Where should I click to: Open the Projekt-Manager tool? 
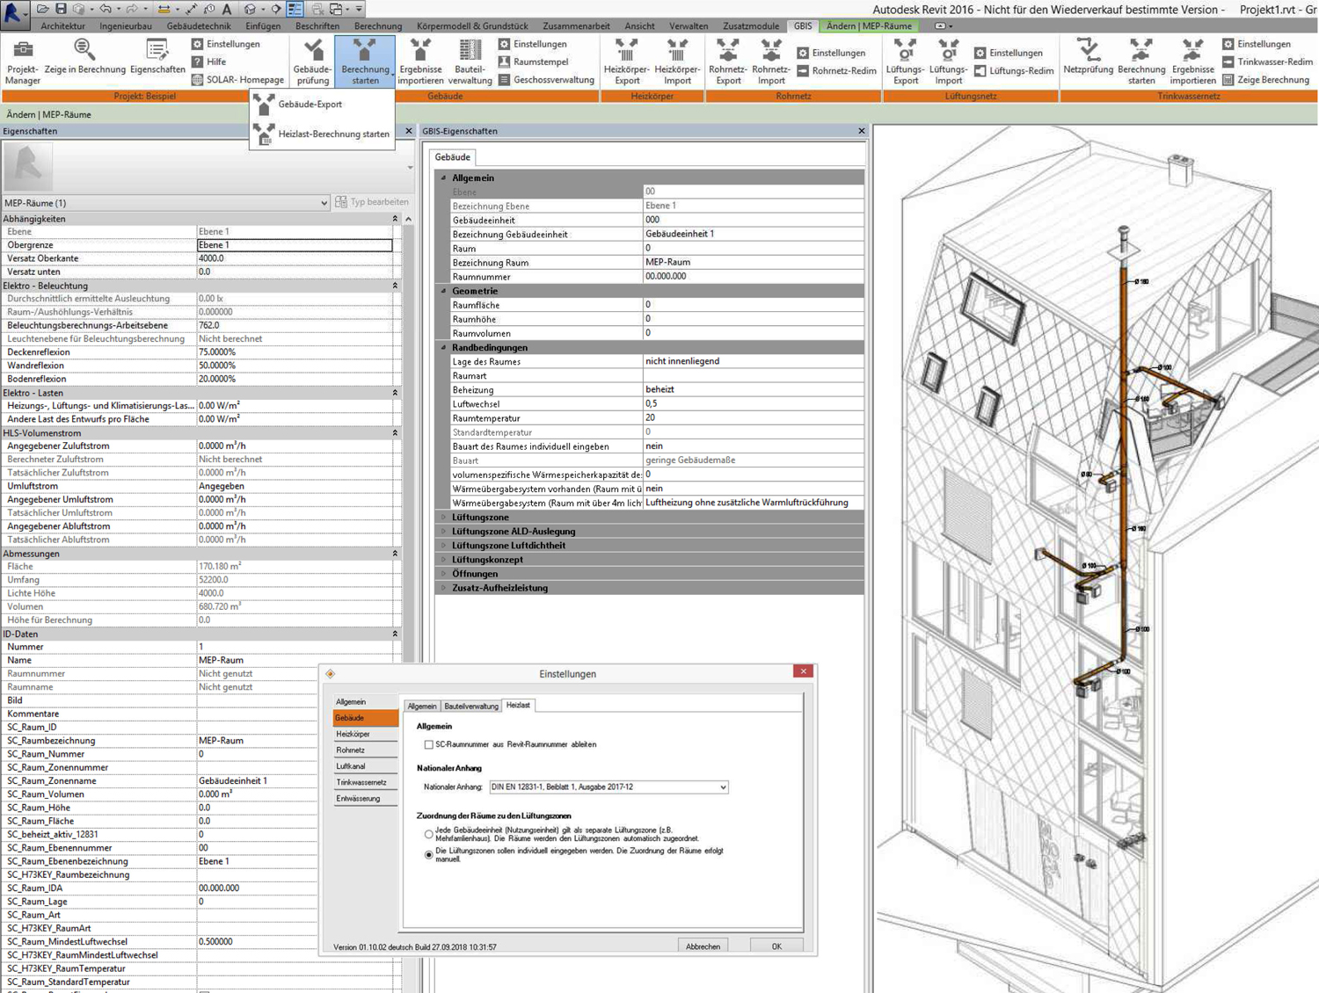pos(23,62)
